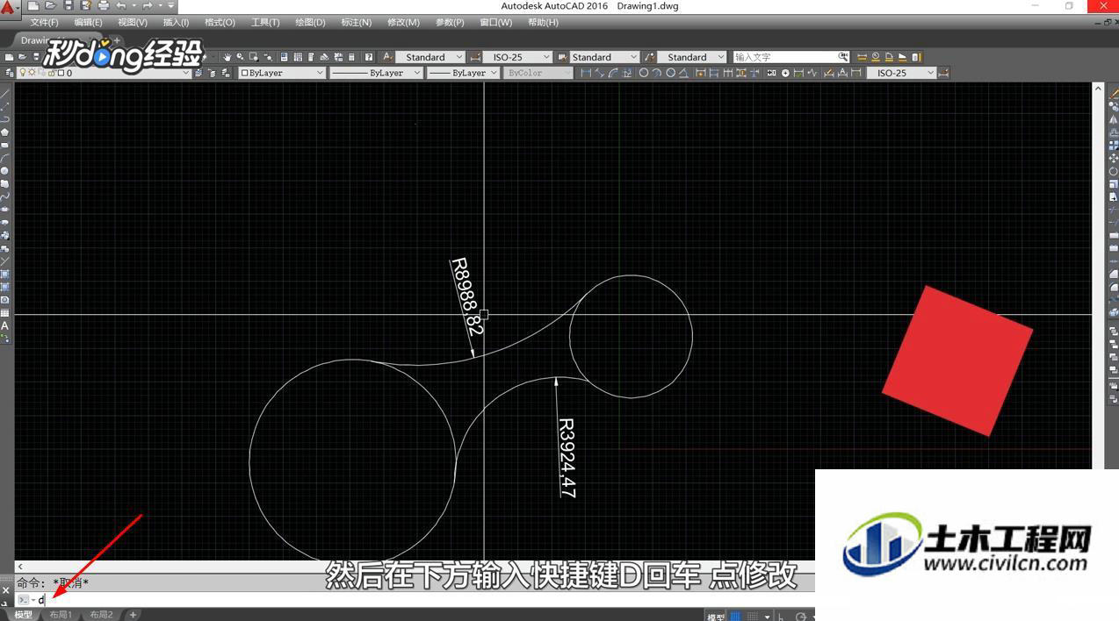Click the R8988.82 radius dimension text
1119x621 pixels.
click(467, 297)
